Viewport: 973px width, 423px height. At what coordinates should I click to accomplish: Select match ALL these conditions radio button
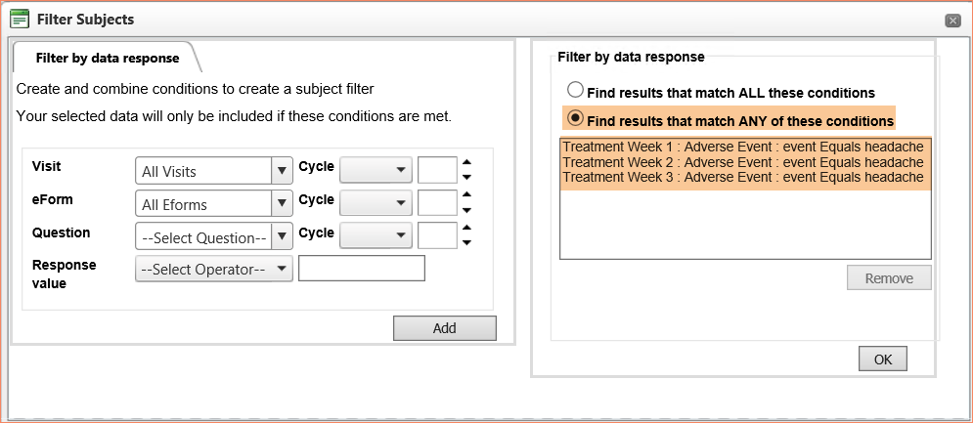(x=576, y=90)
